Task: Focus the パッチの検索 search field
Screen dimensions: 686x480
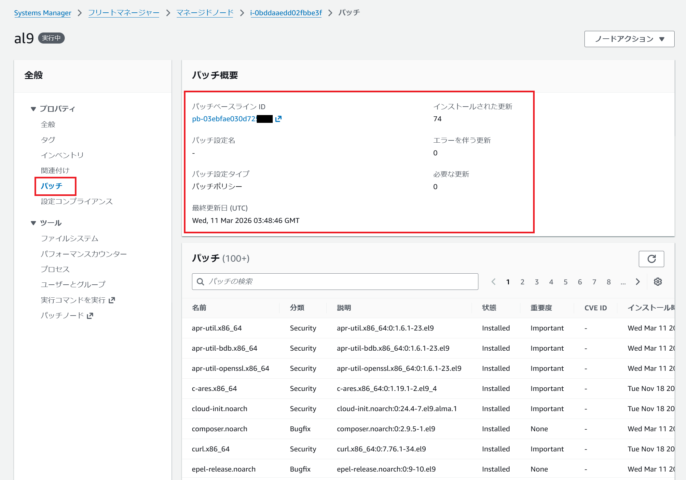Action: pyautogui.click(x=338, y=281)
